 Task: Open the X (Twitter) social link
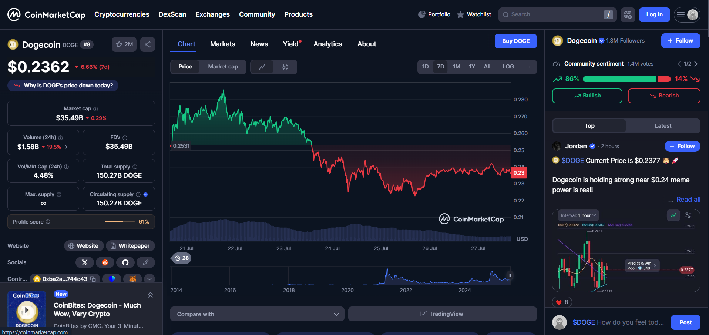[x=85, y=262]
